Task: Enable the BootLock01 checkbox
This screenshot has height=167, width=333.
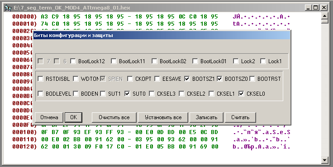Action: coord(195,61)
